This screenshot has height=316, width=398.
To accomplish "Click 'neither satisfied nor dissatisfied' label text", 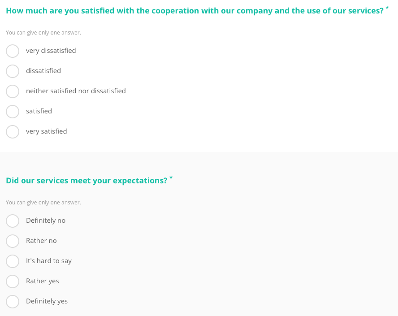I will coord(76,91).
